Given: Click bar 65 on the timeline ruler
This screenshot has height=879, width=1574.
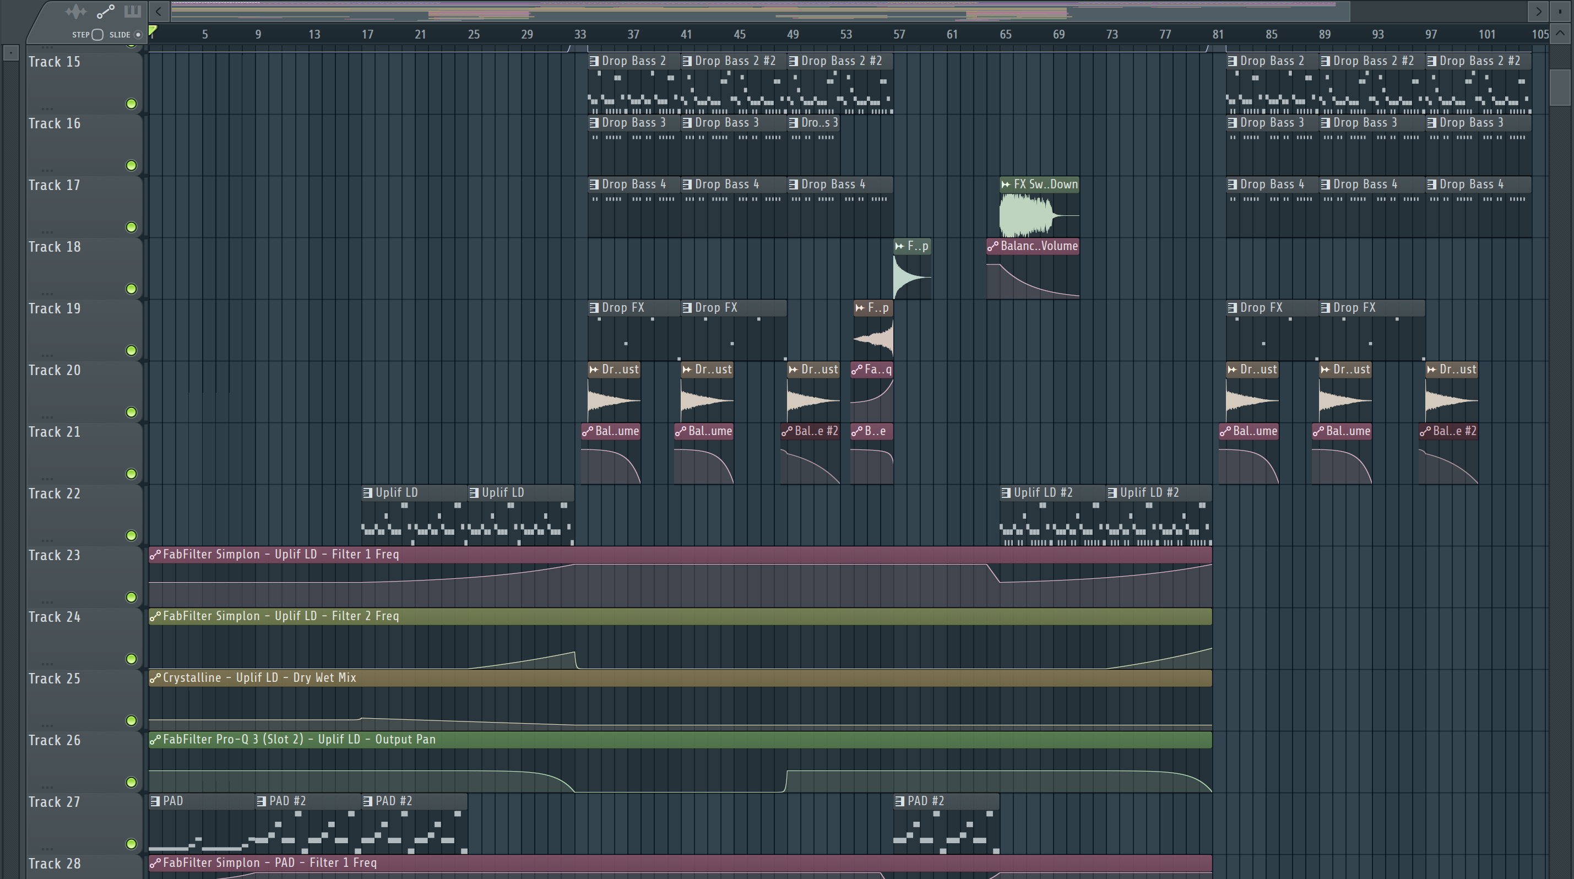Looking at the screenshot, I should click(x=1005, y=35).
